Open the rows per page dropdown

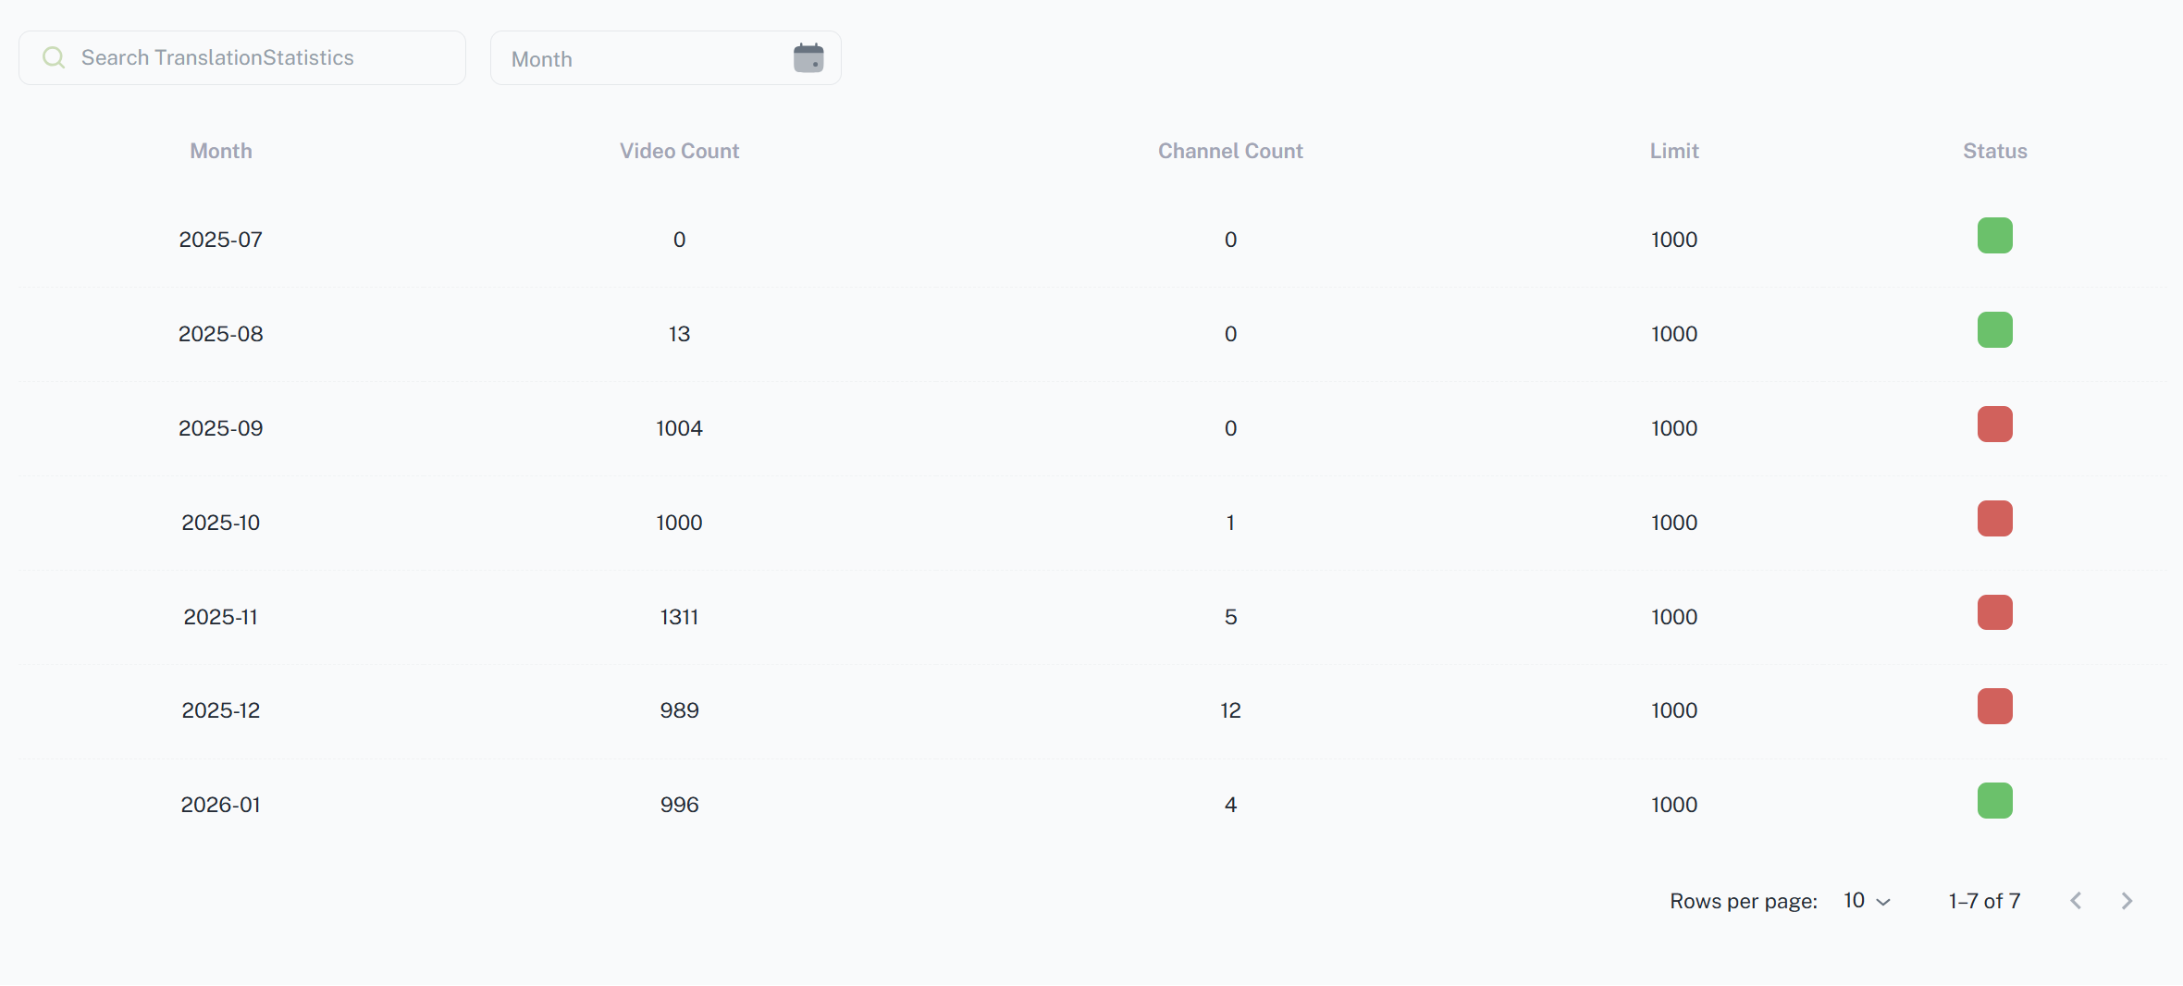point(1867,901)
